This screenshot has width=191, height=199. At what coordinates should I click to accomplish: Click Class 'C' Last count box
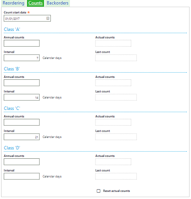tap(116, 137)
